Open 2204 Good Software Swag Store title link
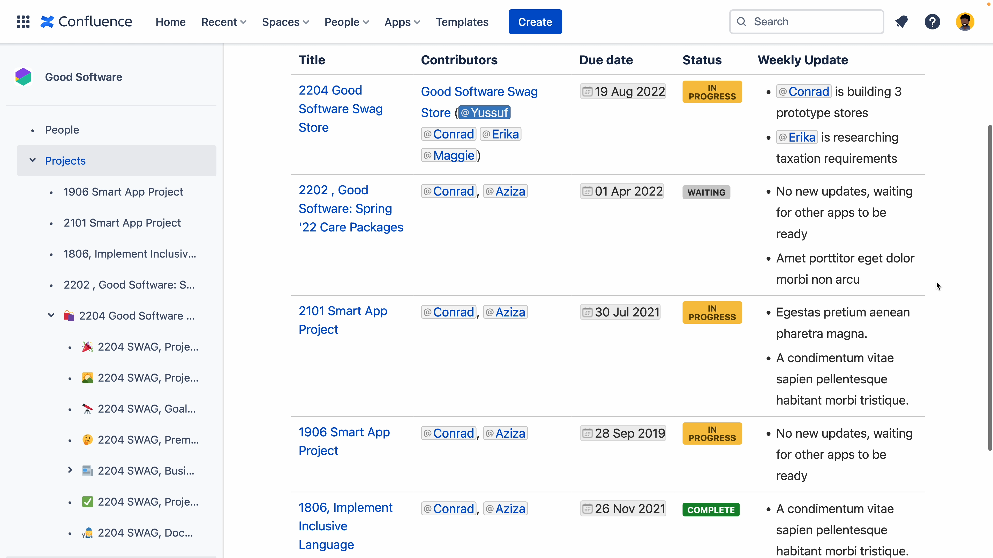 tap(341, 109)
